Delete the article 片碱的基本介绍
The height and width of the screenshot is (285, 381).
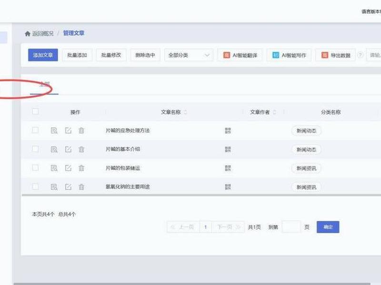tap(81, 149)
